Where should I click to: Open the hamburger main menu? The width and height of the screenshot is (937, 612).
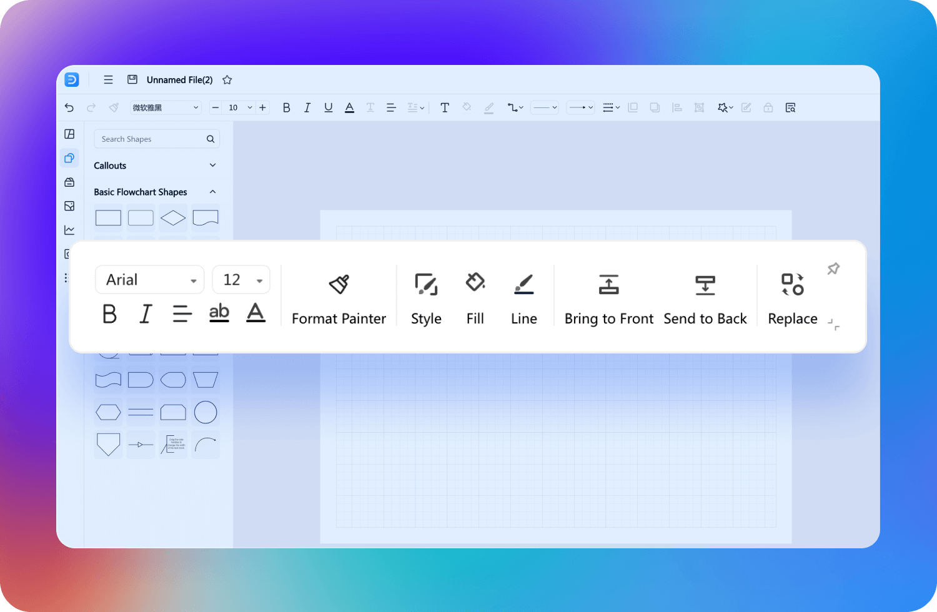tap(108, 80)
